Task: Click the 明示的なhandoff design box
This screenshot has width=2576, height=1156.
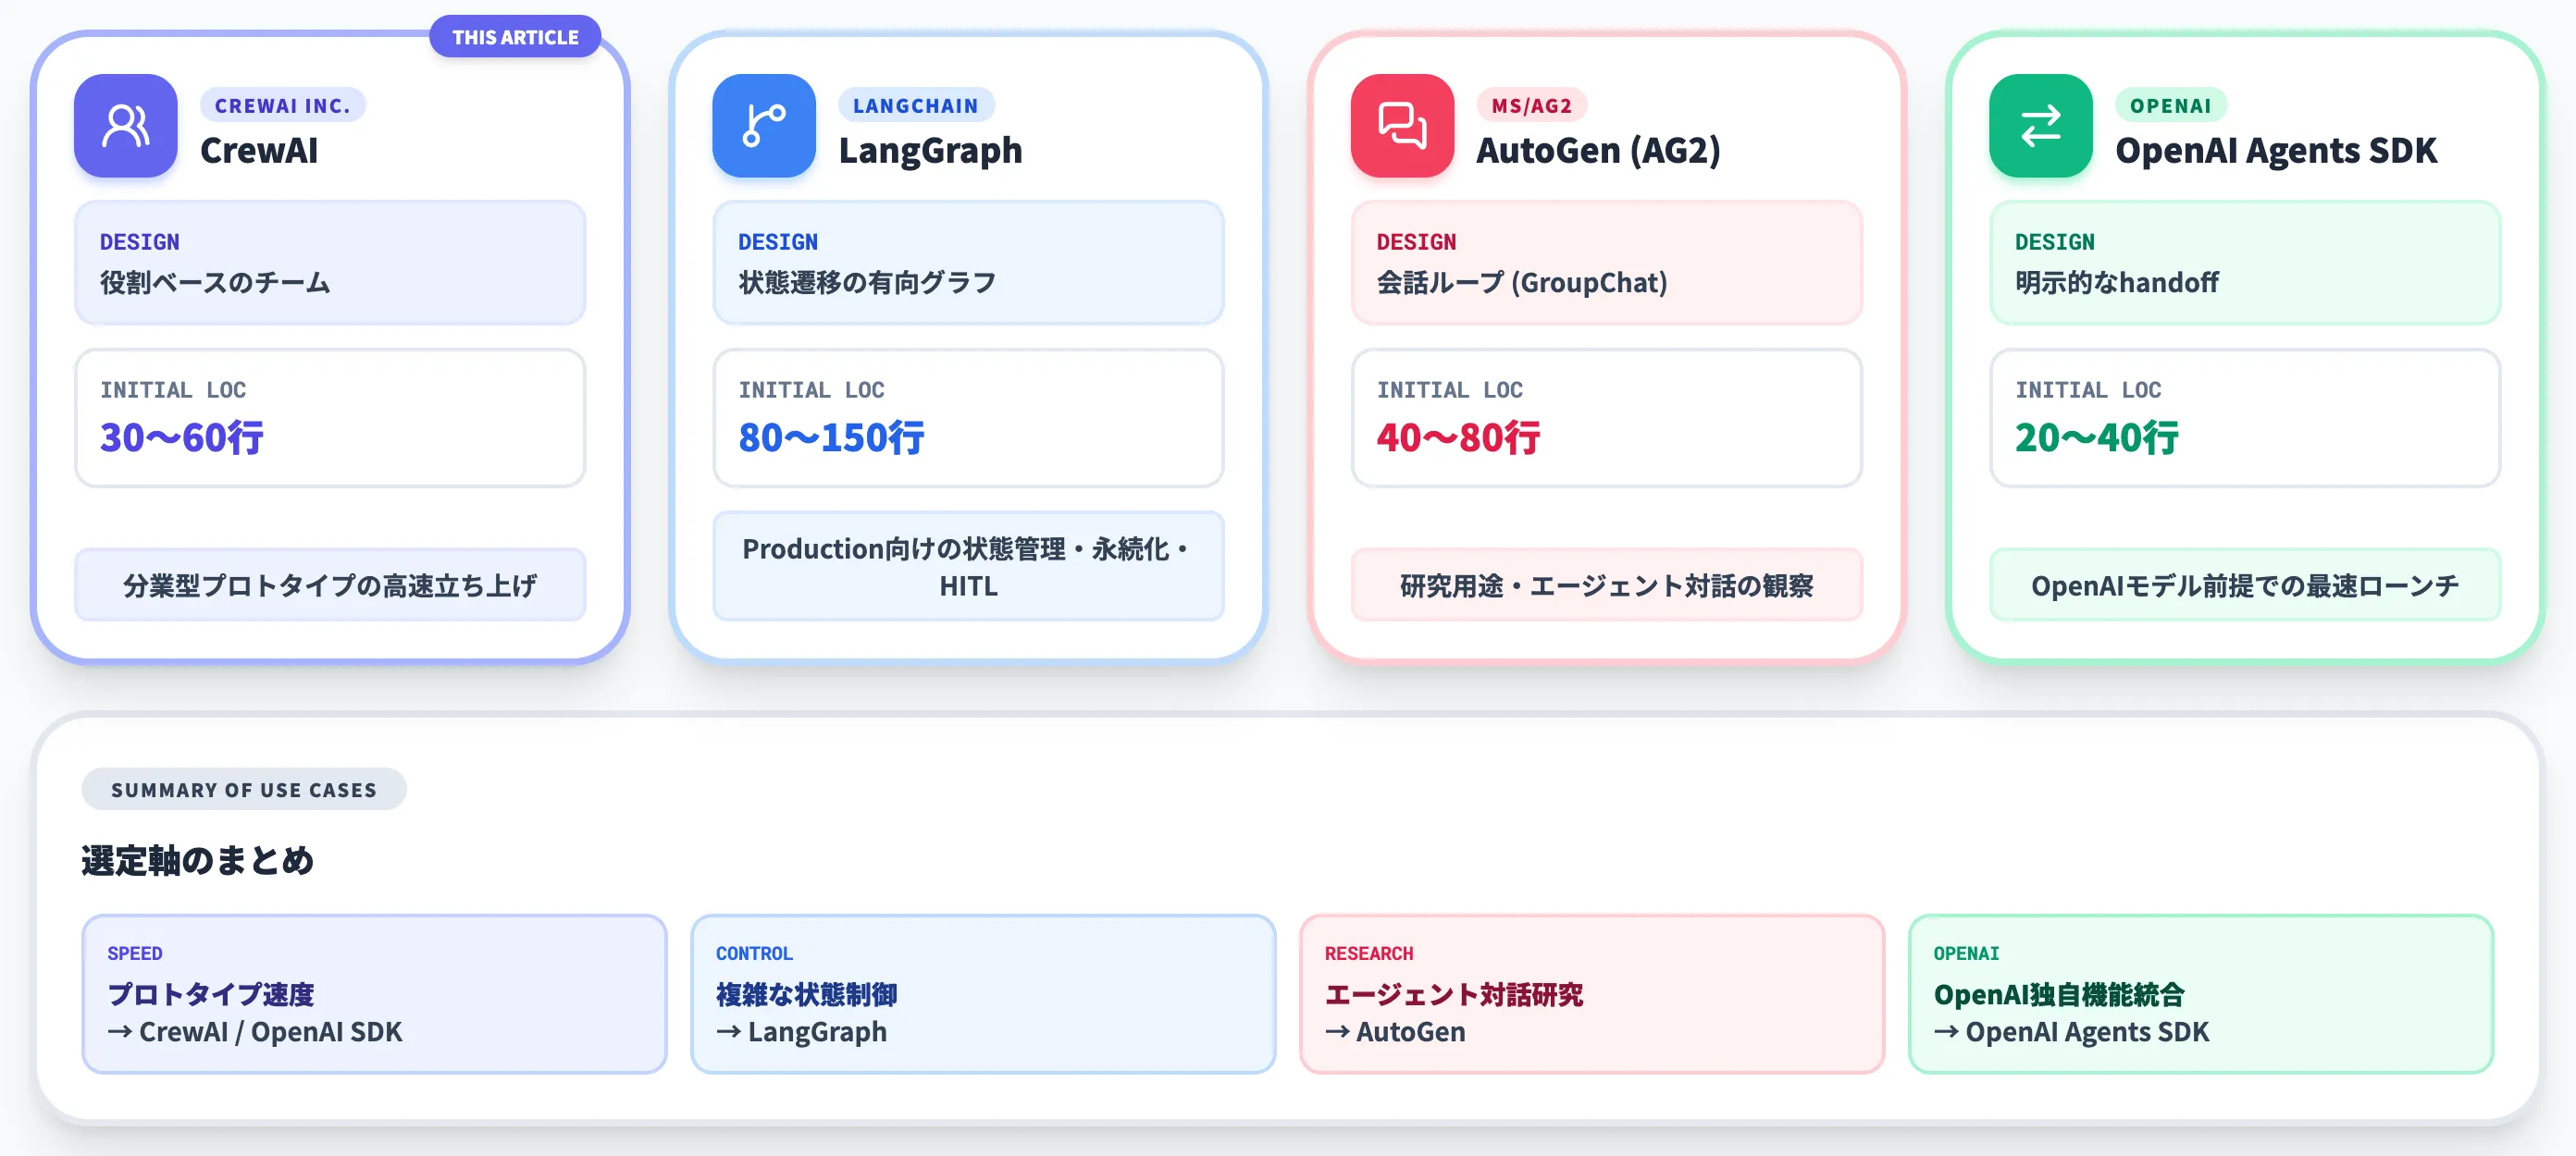Action: [2244, 263]
